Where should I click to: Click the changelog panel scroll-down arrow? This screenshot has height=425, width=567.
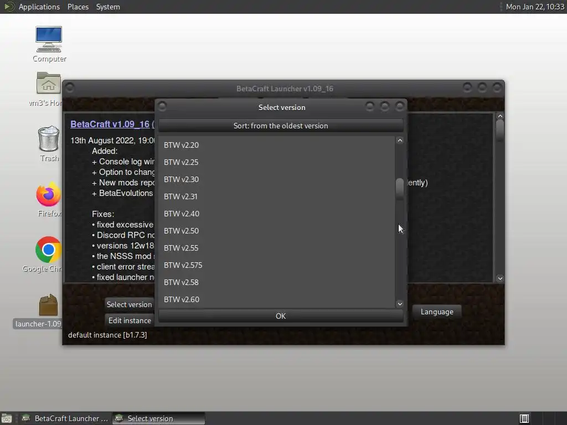(x=500, y=278)
